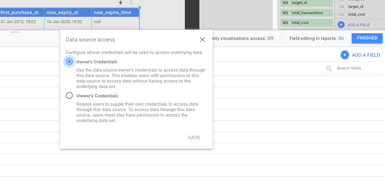Click the small blue plus icon in panel
385x185 pixels.
341,25
